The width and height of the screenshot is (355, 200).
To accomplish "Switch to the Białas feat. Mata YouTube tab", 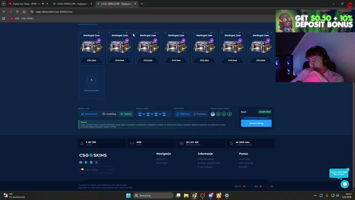I will click(x=27, y=4).
